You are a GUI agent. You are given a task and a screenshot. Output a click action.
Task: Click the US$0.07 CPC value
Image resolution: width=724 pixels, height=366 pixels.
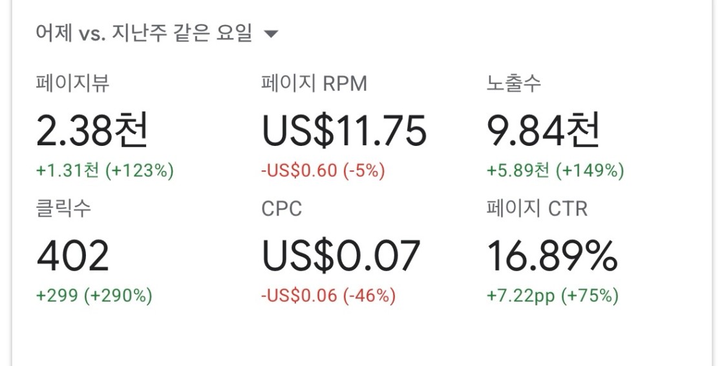341,256
